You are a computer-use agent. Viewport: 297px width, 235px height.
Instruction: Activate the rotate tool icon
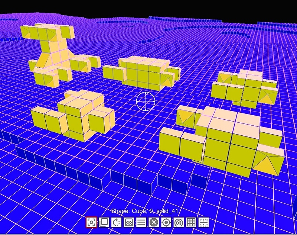116,222
